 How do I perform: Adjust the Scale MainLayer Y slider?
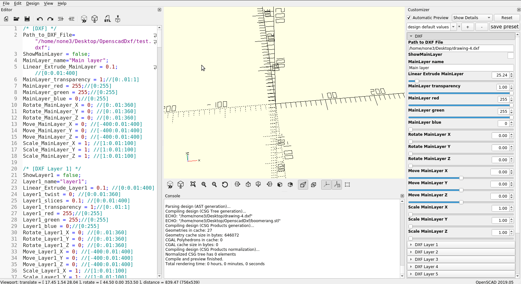(461, 227)
